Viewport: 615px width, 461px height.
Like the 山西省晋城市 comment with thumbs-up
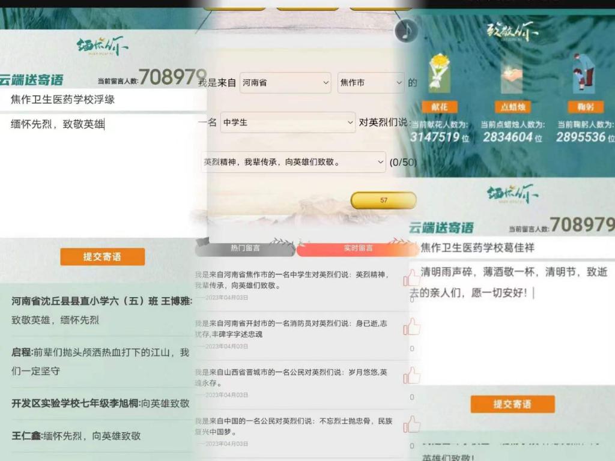pos(412,375)
